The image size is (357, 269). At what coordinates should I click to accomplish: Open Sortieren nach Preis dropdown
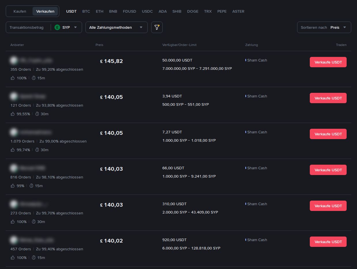tap(324, 27)
